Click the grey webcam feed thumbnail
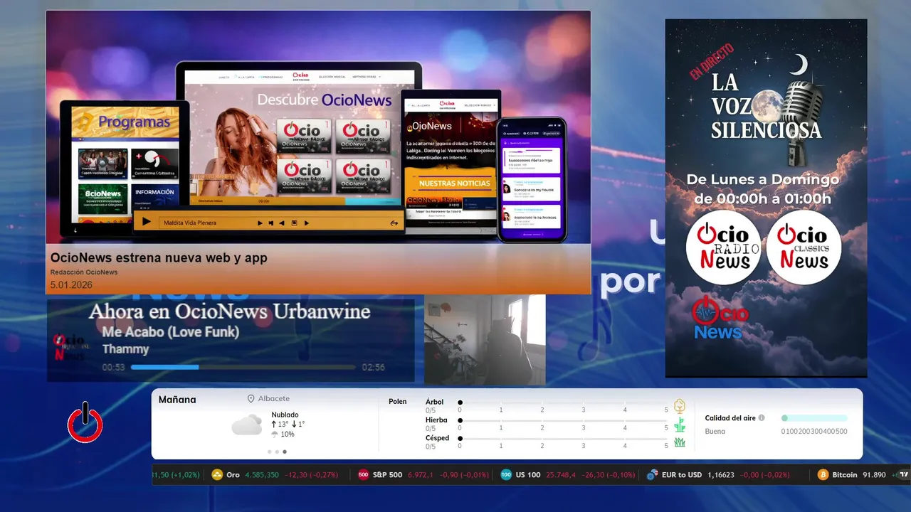 pos(485,339)
